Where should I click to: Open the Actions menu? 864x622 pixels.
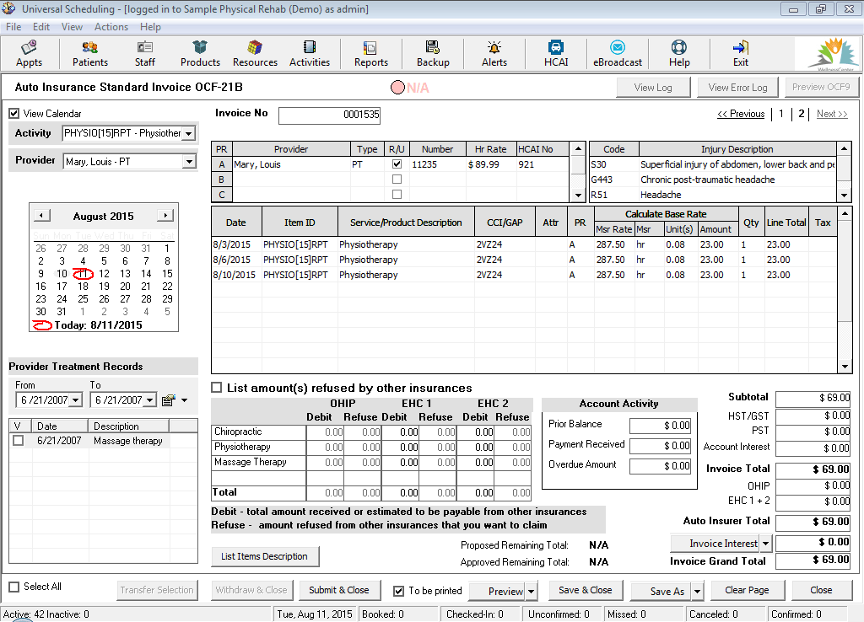point(111,27)
